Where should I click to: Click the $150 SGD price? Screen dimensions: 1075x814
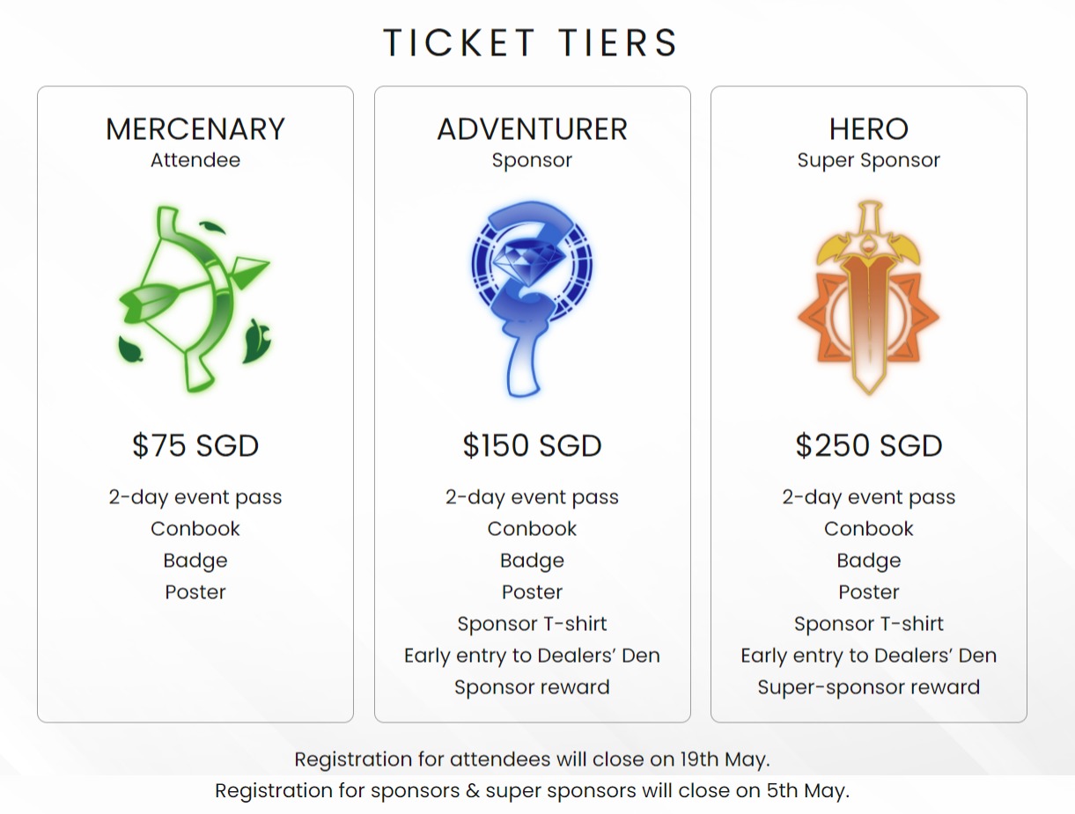532,445
